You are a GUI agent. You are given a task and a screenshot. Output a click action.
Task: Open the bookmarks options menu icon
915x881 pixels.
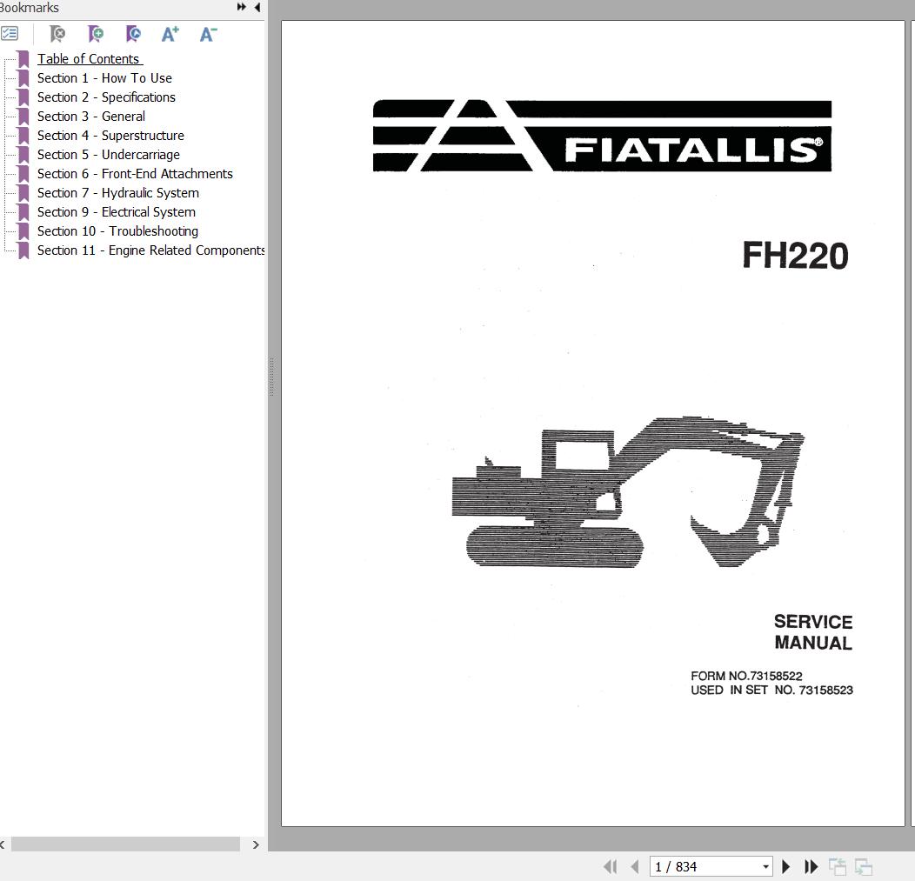tap(10, 34)
